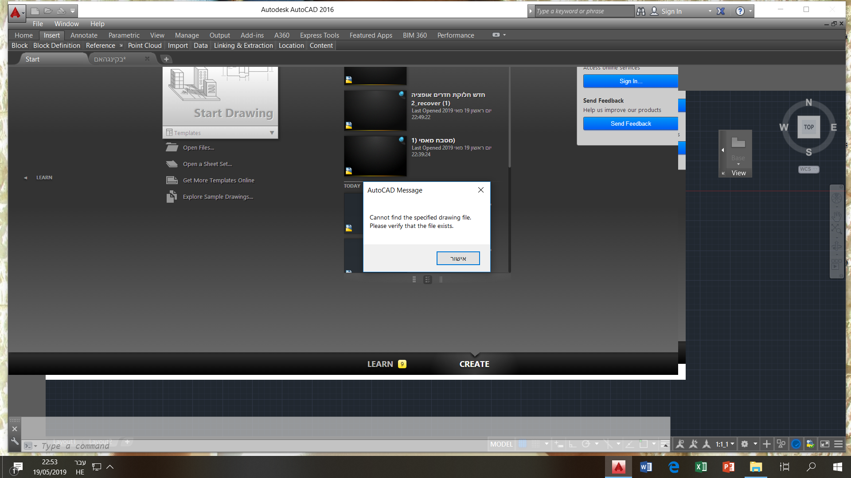Viewport: 851px width, 478px height.
Task: Select the Pan hand tool in navigation bar
Action: click(x=837, y=216)
